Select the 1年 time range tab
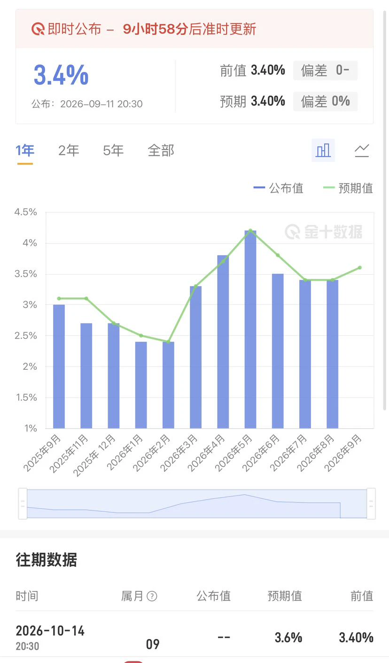 click(x=25, y=151)
